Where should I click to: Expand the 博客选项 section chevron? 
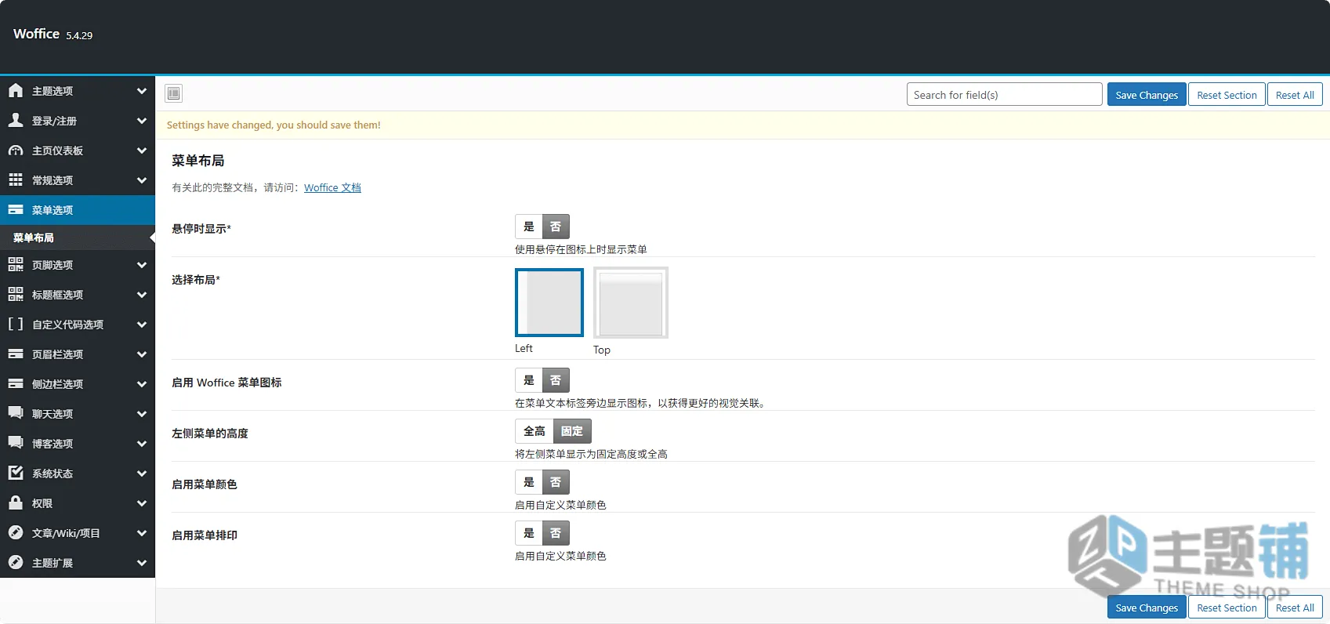(x=142, y=444)
